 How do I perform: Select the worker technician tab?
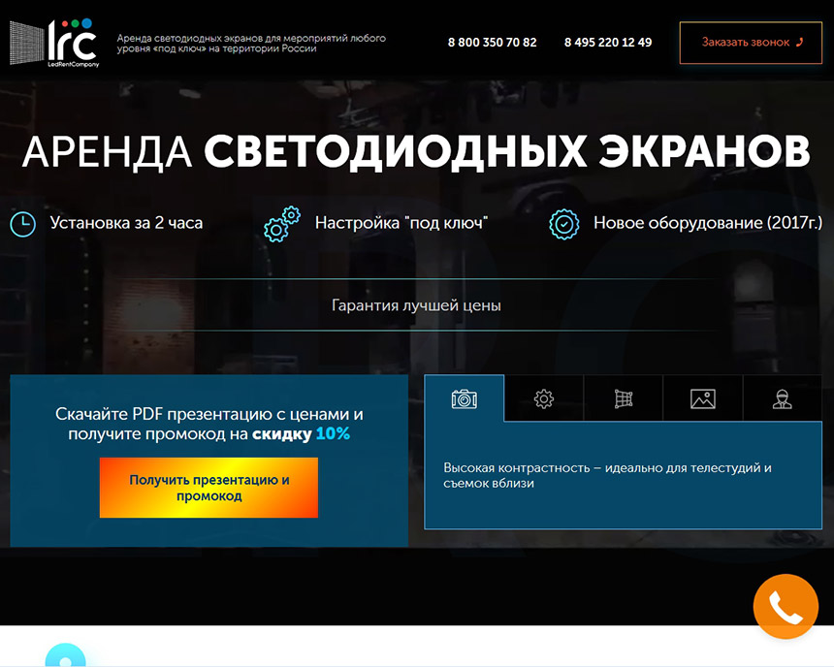782,398
